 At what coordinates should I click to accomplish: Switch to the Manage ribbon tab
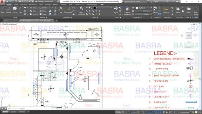coord(48,4)
